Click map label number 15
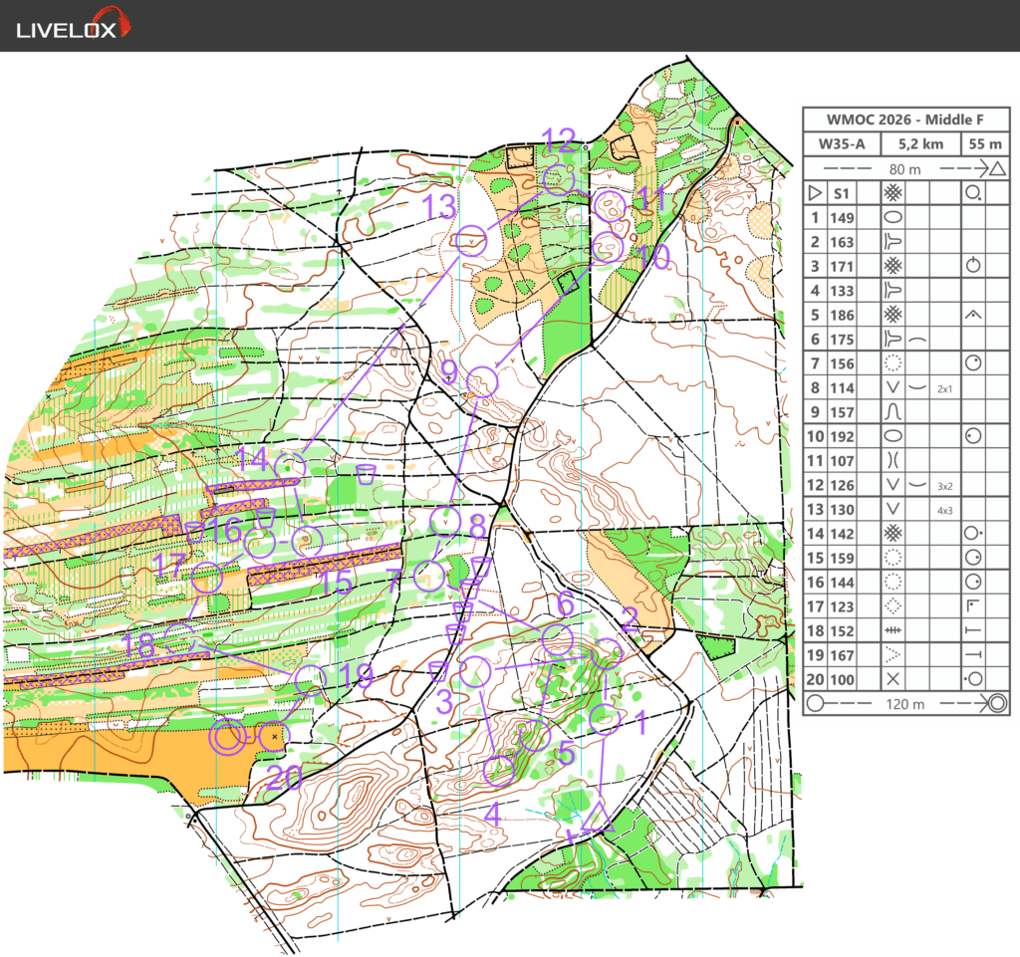This screenshot has width=1020, height=957. [337, 583]
